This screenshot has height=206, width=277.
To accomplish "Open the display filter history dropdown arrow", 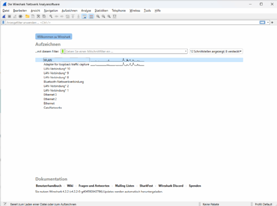I will [x=268, y=22].
